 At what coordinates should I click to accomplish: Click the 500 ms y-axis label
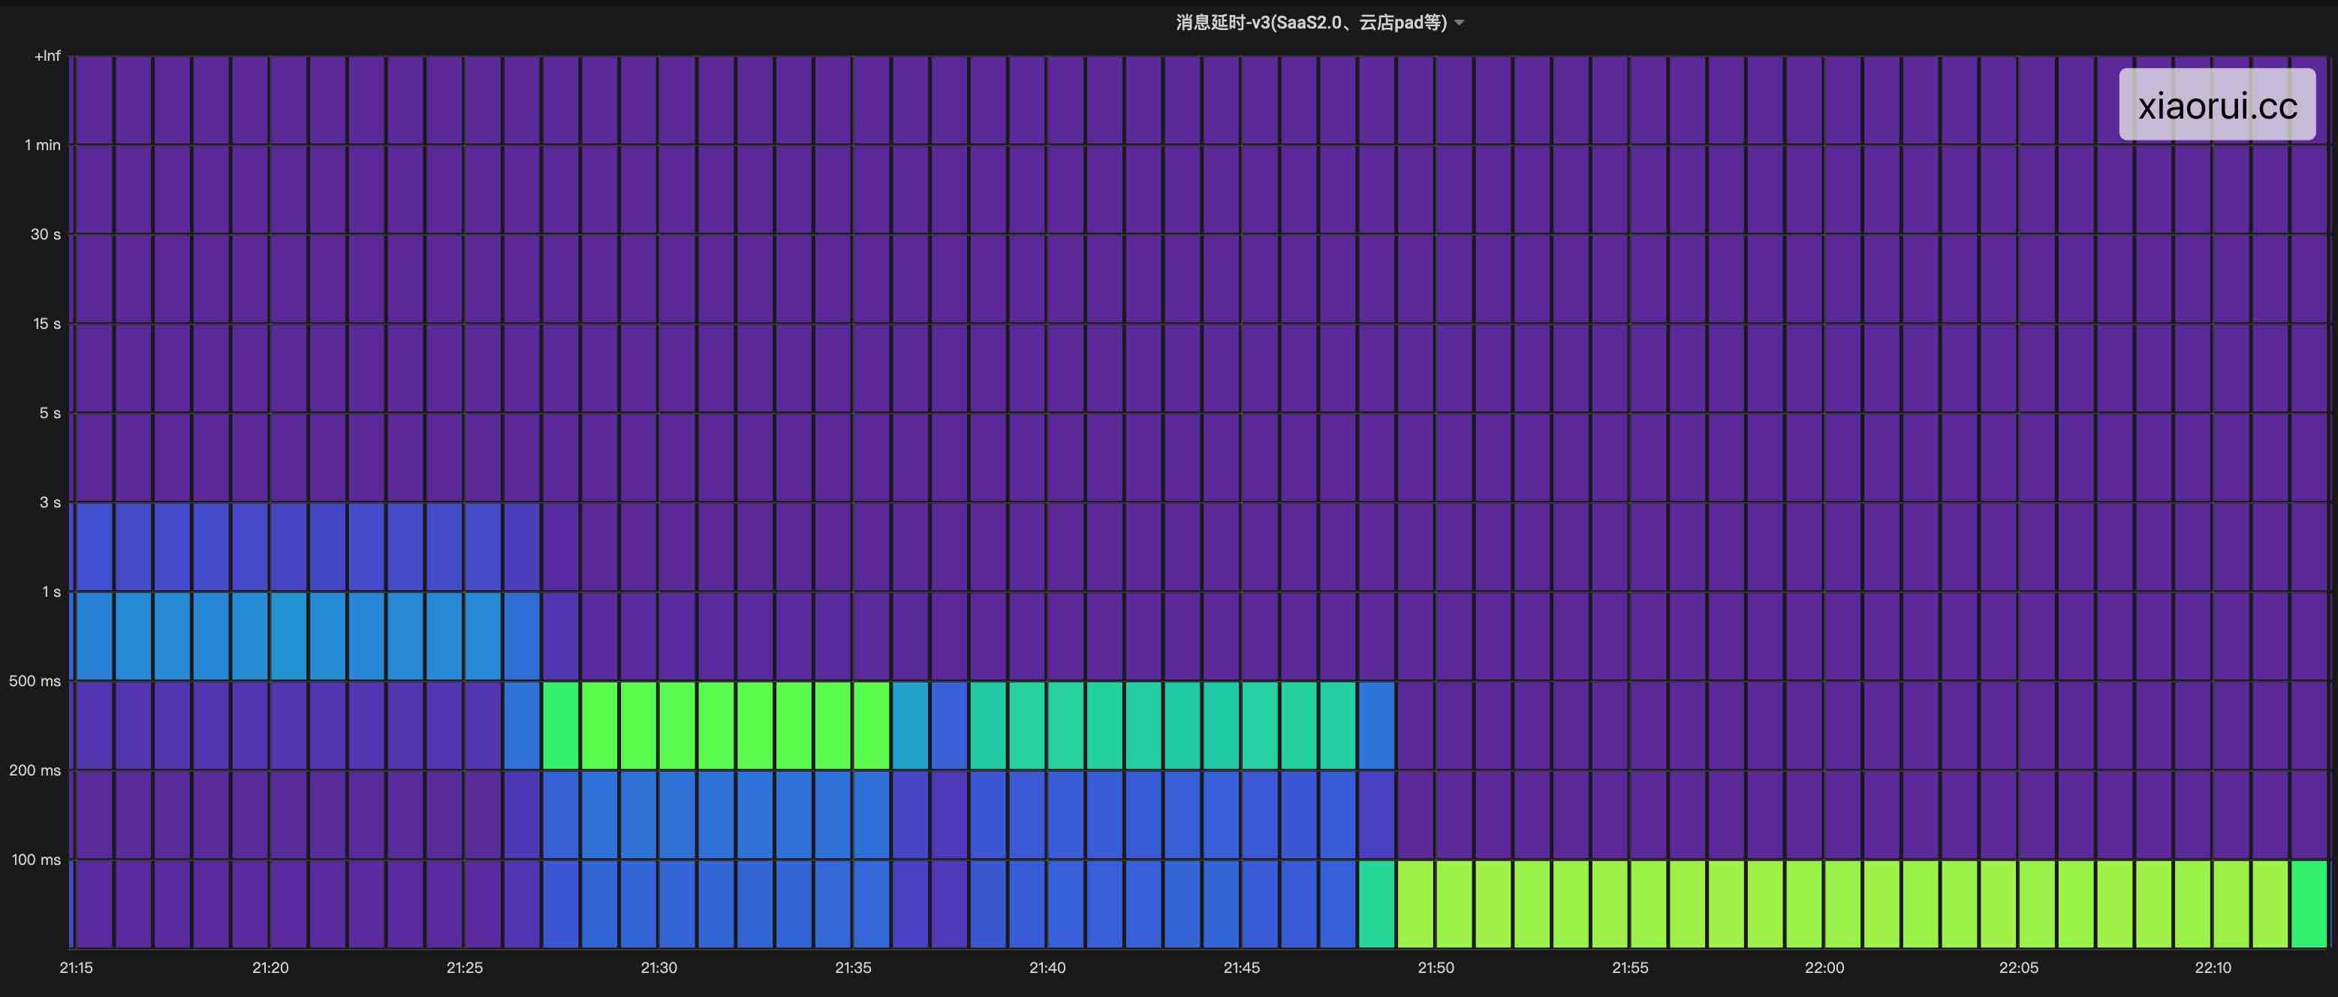click(x=35, y=681)
